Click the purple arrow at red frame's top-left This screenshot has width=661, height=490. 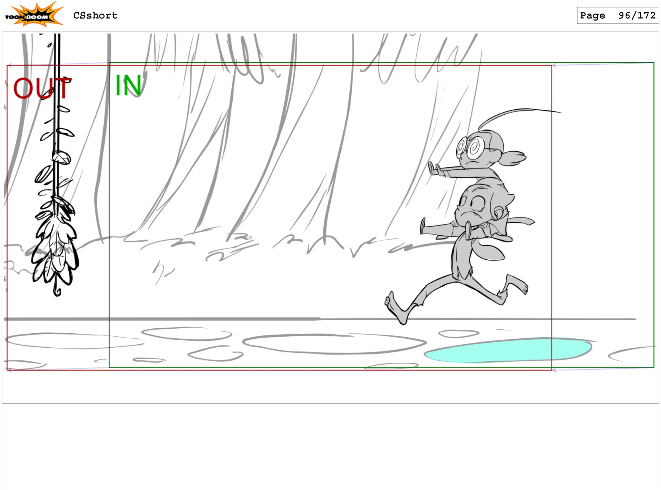[10, 65]
